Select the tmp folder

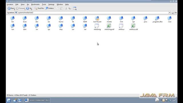pos(61,27)
